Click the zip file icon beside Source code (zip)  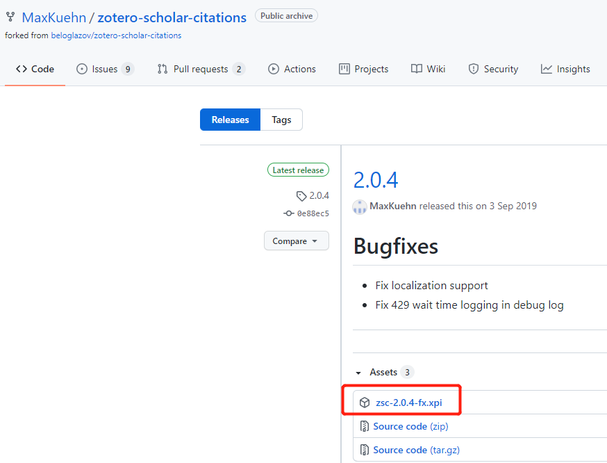pyautogui.click(x=365, y=427)
